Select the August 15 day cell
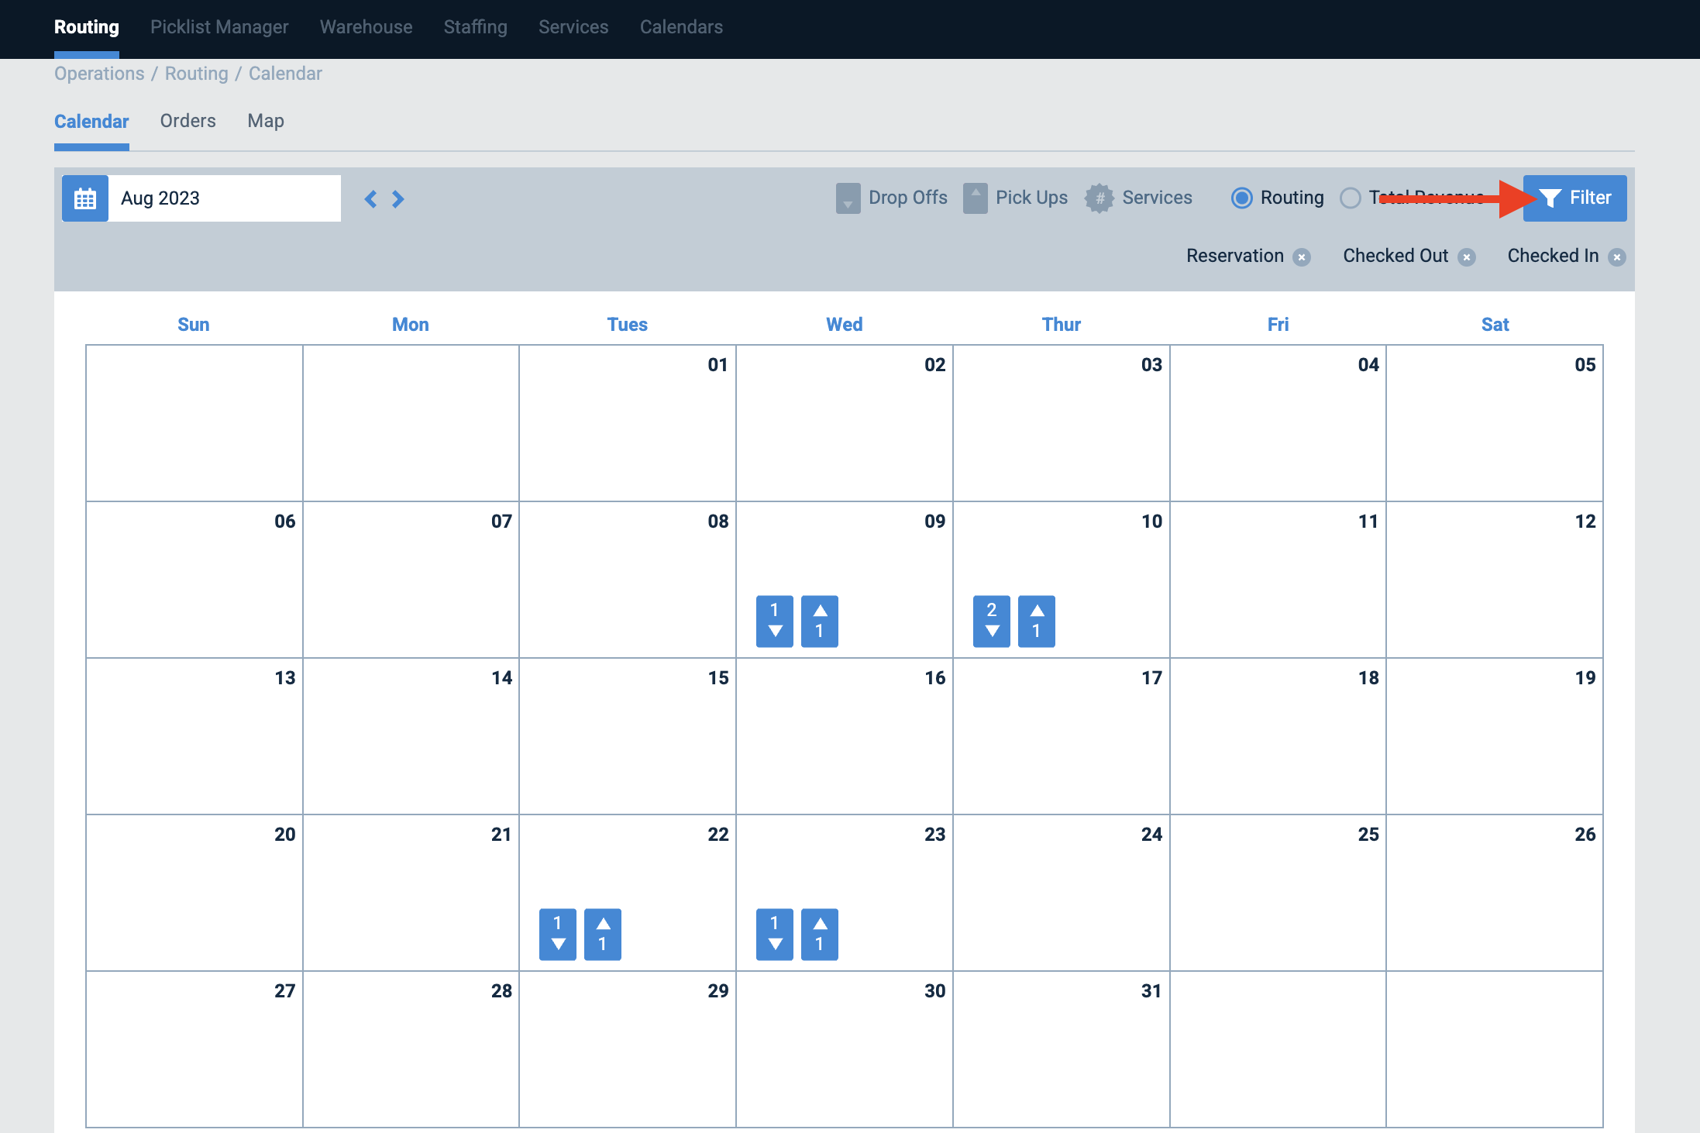Screen dimensions: 1700x1133 click(628, 736)
